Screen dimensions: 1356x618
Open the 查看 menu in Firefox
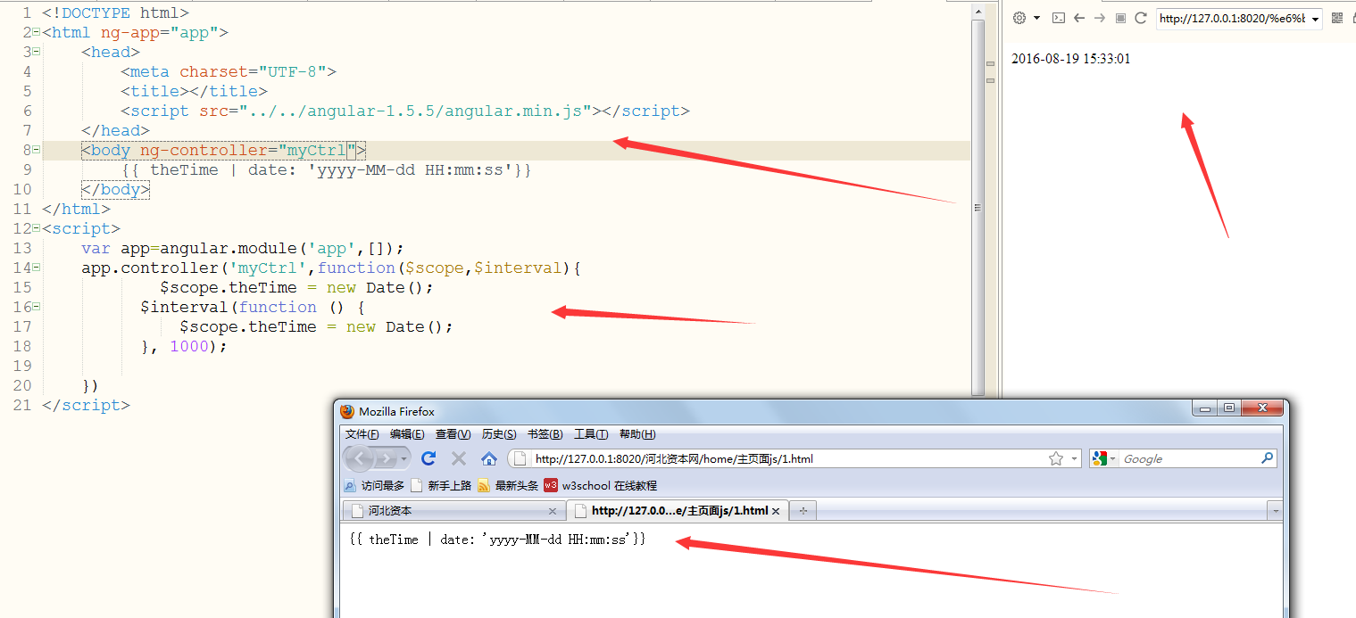tap(453, 434)
